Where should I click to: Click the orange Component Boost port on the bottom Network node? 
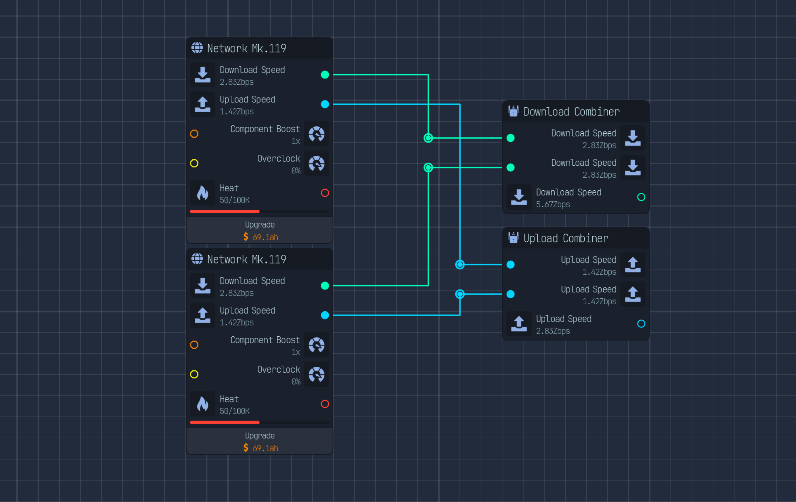coord(194,345)
